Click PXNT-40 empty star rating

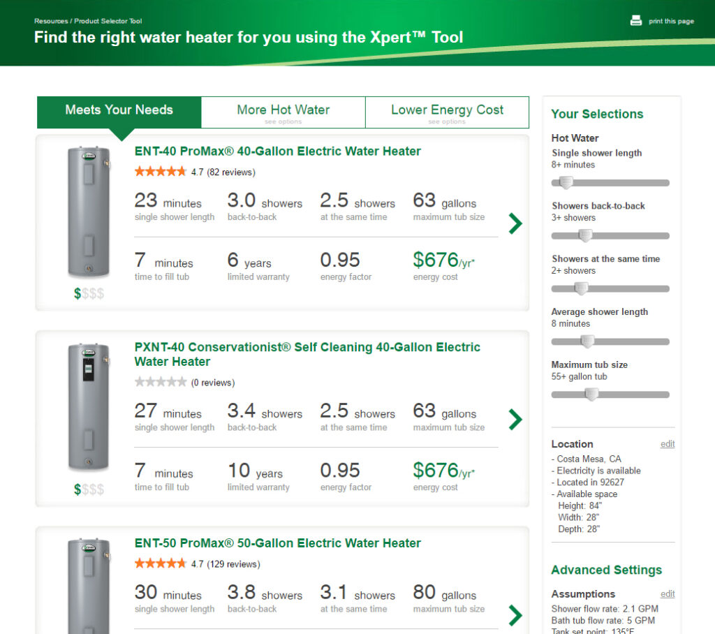[161, 382]
